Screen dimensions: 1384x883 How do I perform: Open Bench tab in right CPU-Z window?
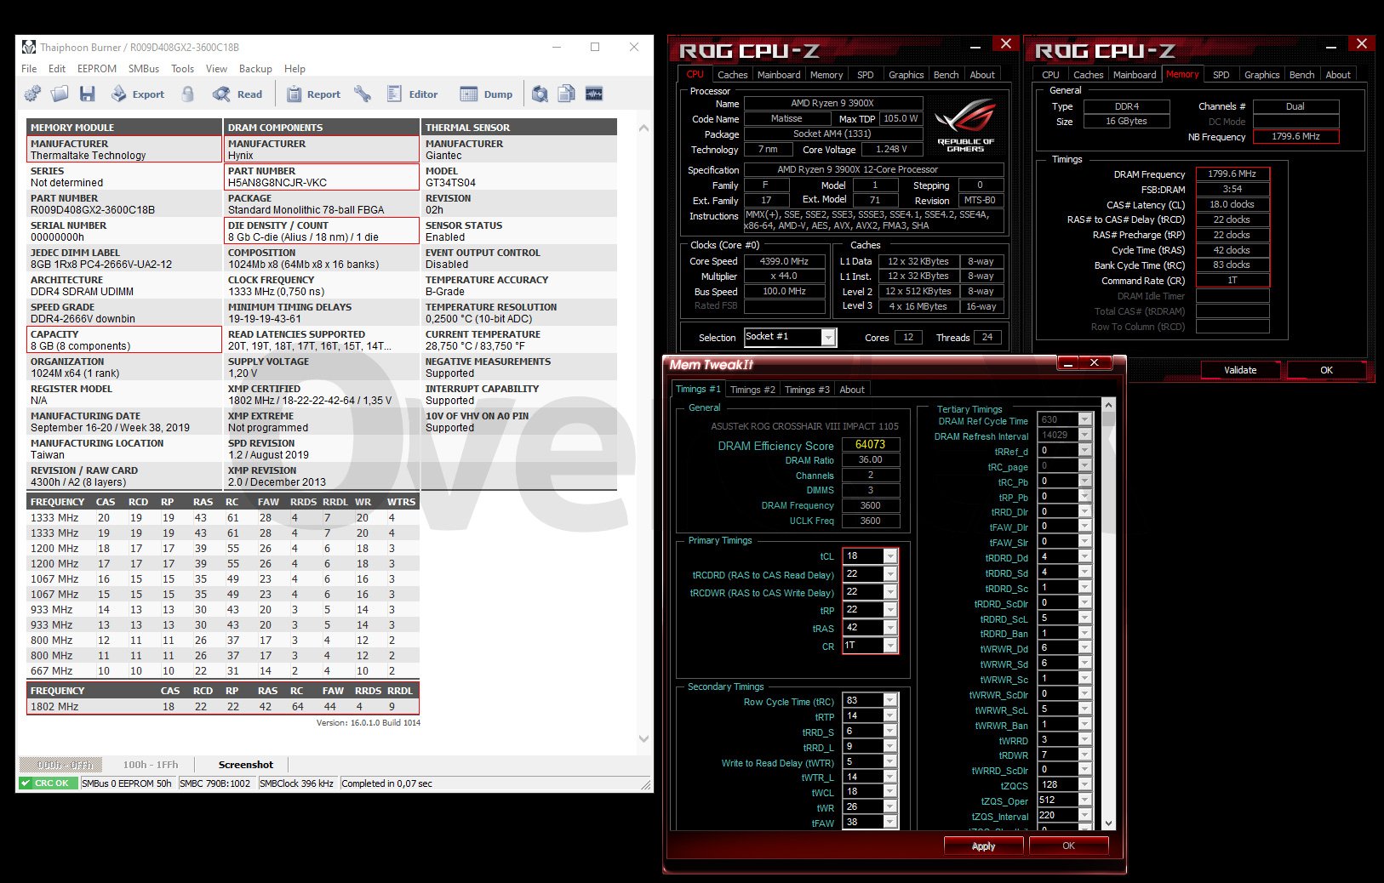[1301, 75]
